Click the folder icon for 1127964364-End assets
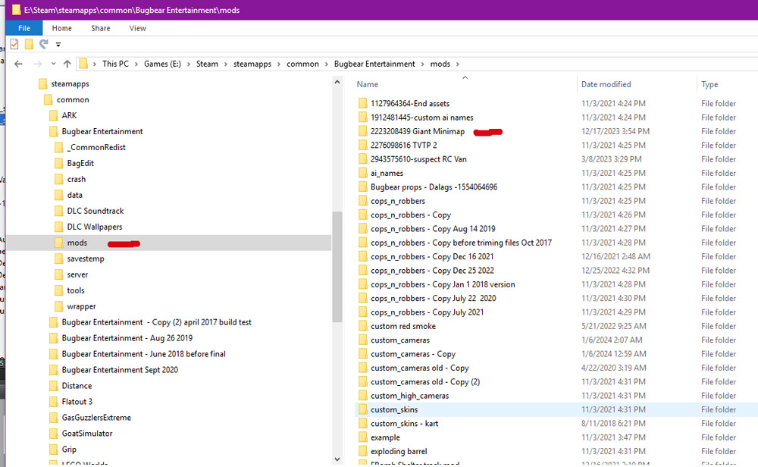758x467 pixels. pyautogui.click(x=363, y=103)
